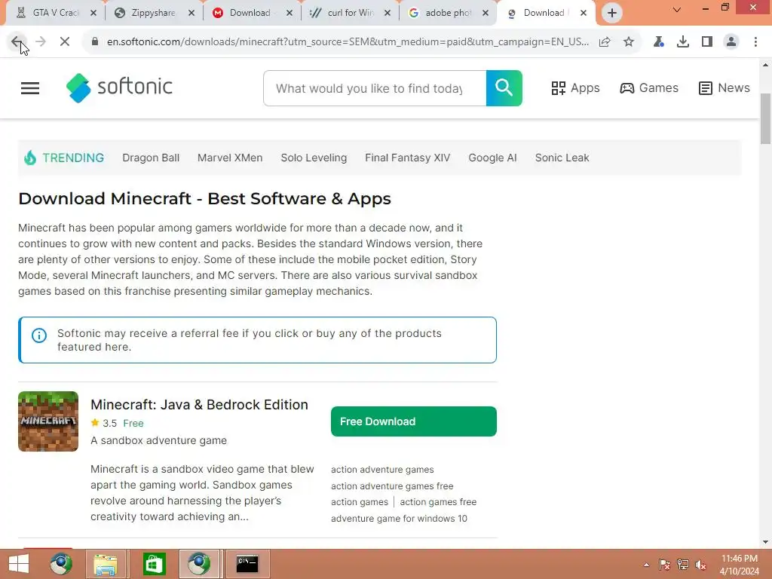The image size is (772, 579).
Task: Toggle the browser side panel icon
Action: [x=707, y=42]
